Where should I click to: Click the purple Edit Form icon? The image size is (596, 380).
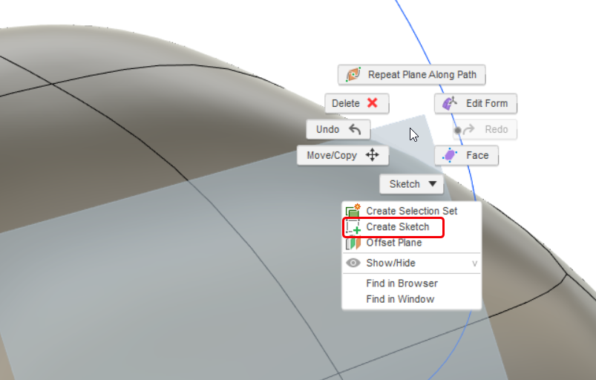click(x=450, y=103)
